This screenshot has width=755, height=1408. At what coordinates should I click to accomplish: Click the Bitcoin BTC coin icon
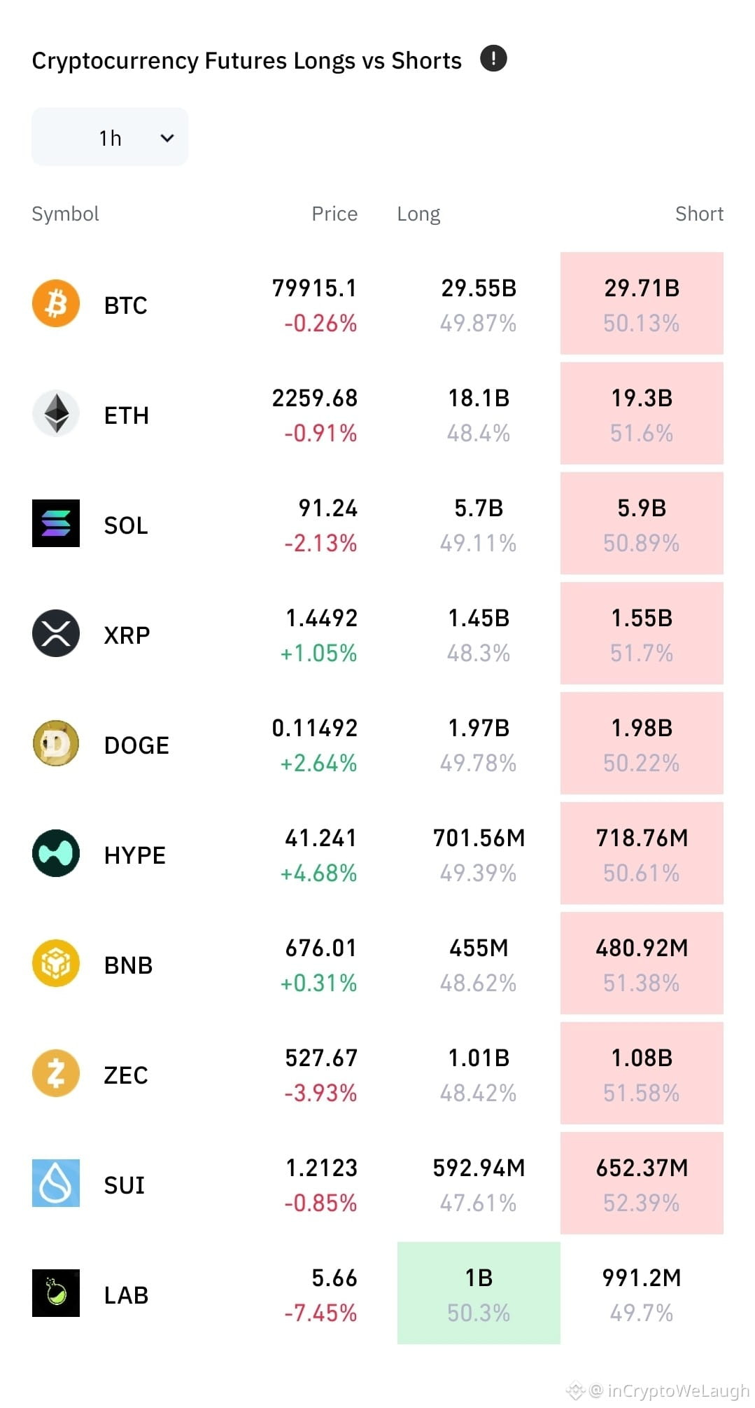click(56, 304)
